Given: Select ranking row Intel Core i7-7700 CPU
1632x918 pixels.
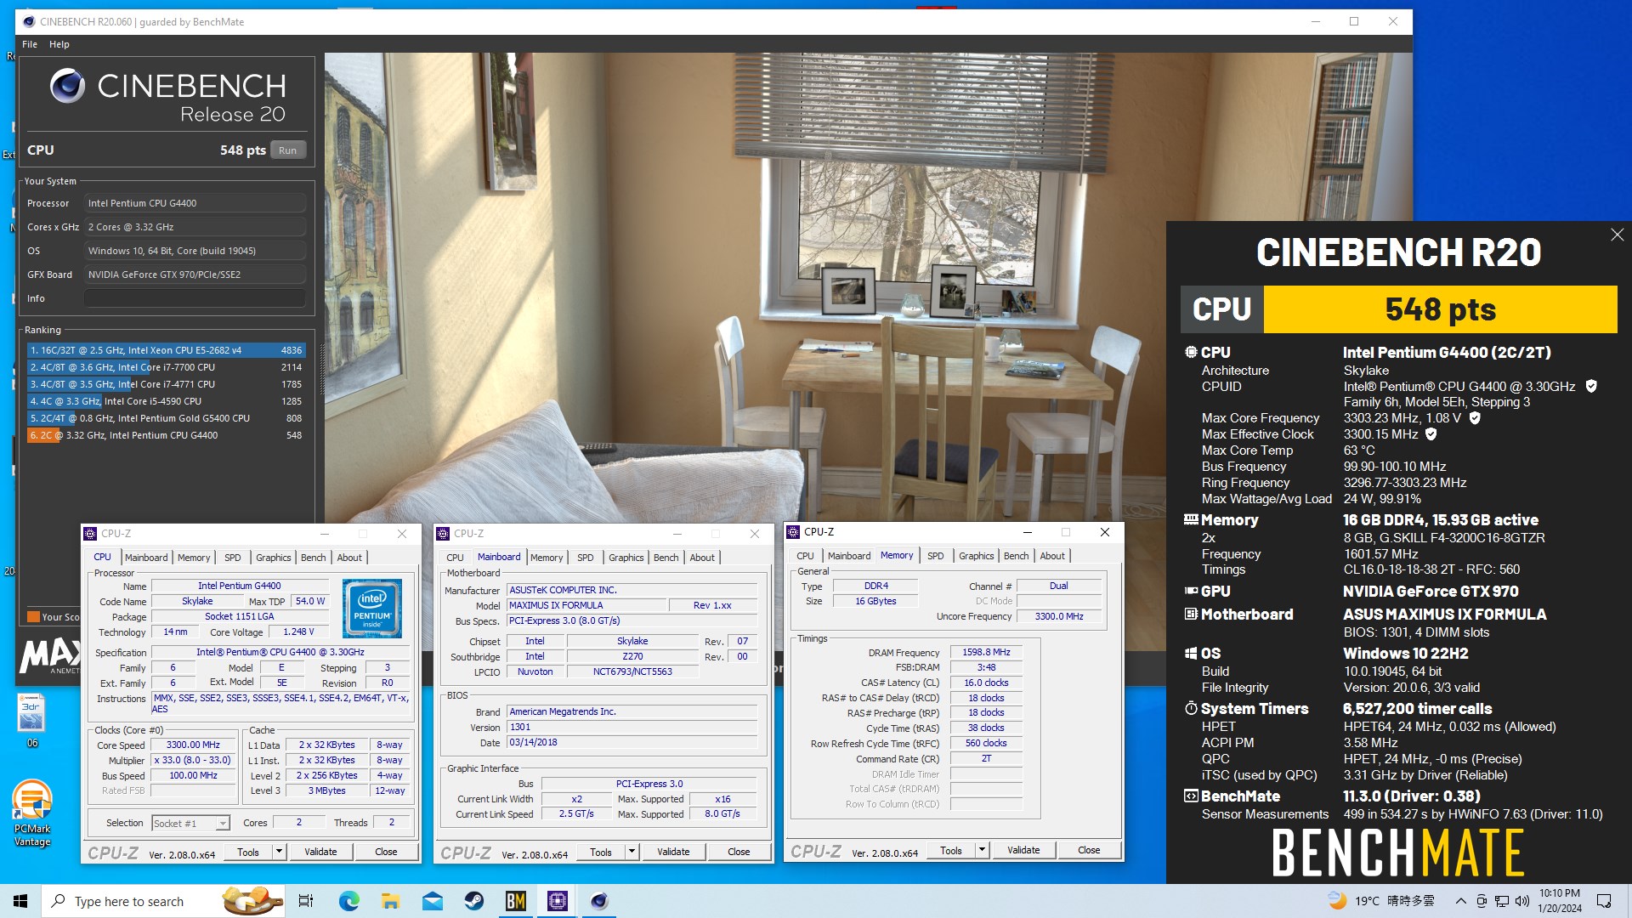Looking at the screenshot, I should point(166,367).
